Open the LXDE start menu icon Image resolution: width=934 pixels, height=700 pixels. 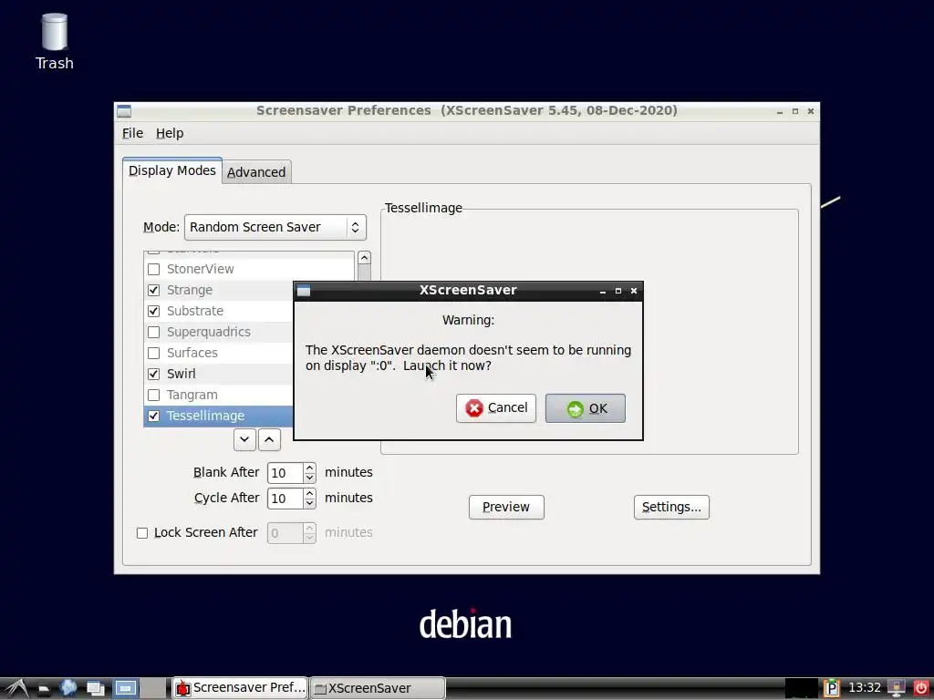coord(16,688)
